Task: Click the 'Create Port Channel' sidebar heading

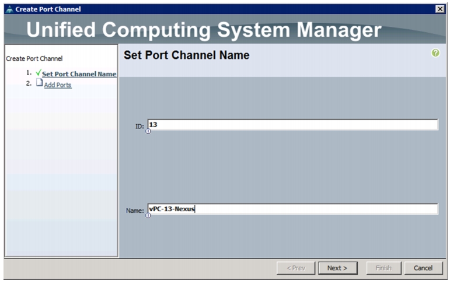Action: 34,58
